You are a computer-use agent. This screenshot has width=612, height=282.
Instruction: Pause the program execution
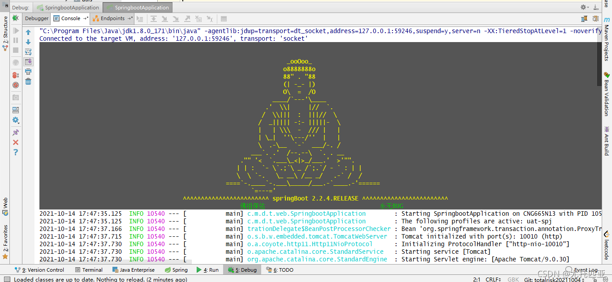tap(16, 40)
